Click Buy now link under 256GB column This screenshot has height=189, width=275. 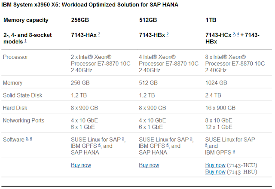coord(81,165)
